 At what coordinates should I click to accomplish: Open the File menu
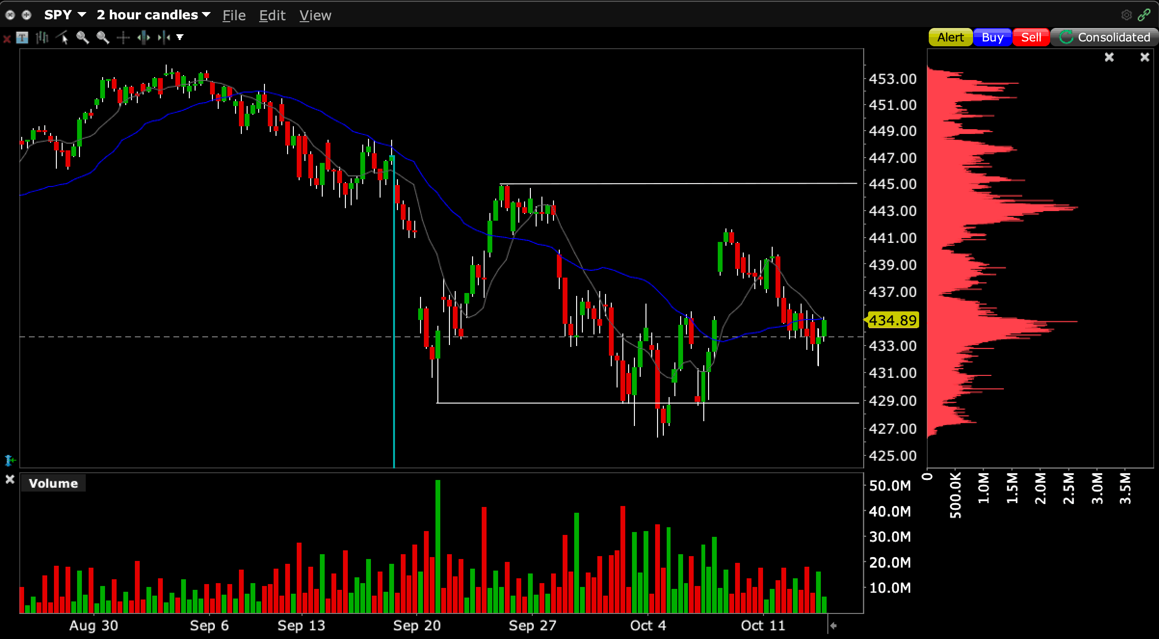point(234,15)
